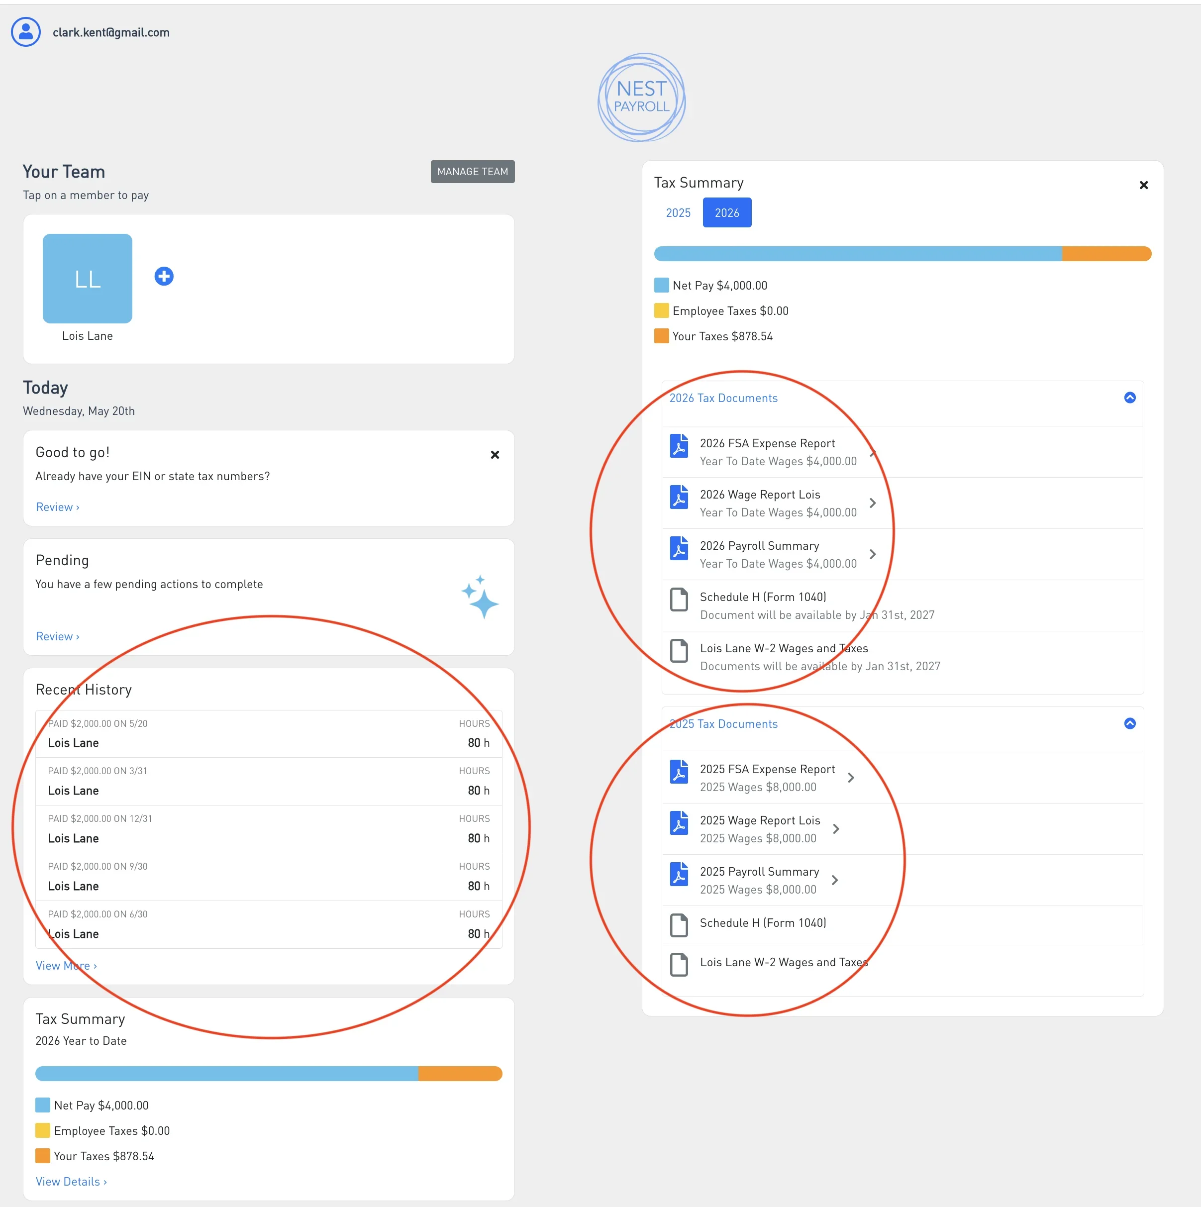Click the MANAGE TEAM button
This screenshot has width=1201, height=1207.
(473, 172)
